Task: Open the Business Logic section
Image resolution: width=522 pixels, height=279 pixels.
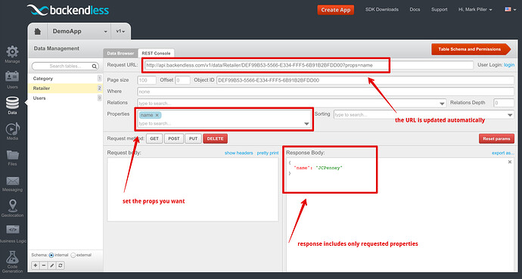Action: 13,234
